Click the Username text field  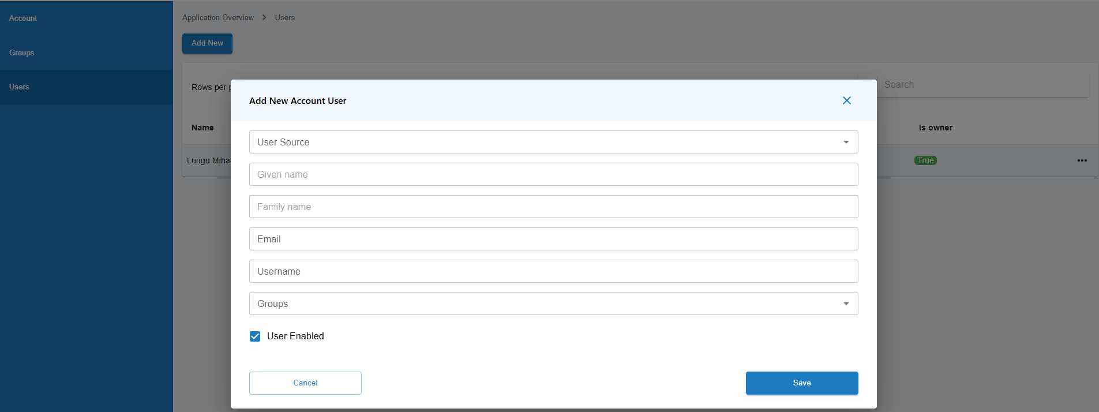(553, 271)
